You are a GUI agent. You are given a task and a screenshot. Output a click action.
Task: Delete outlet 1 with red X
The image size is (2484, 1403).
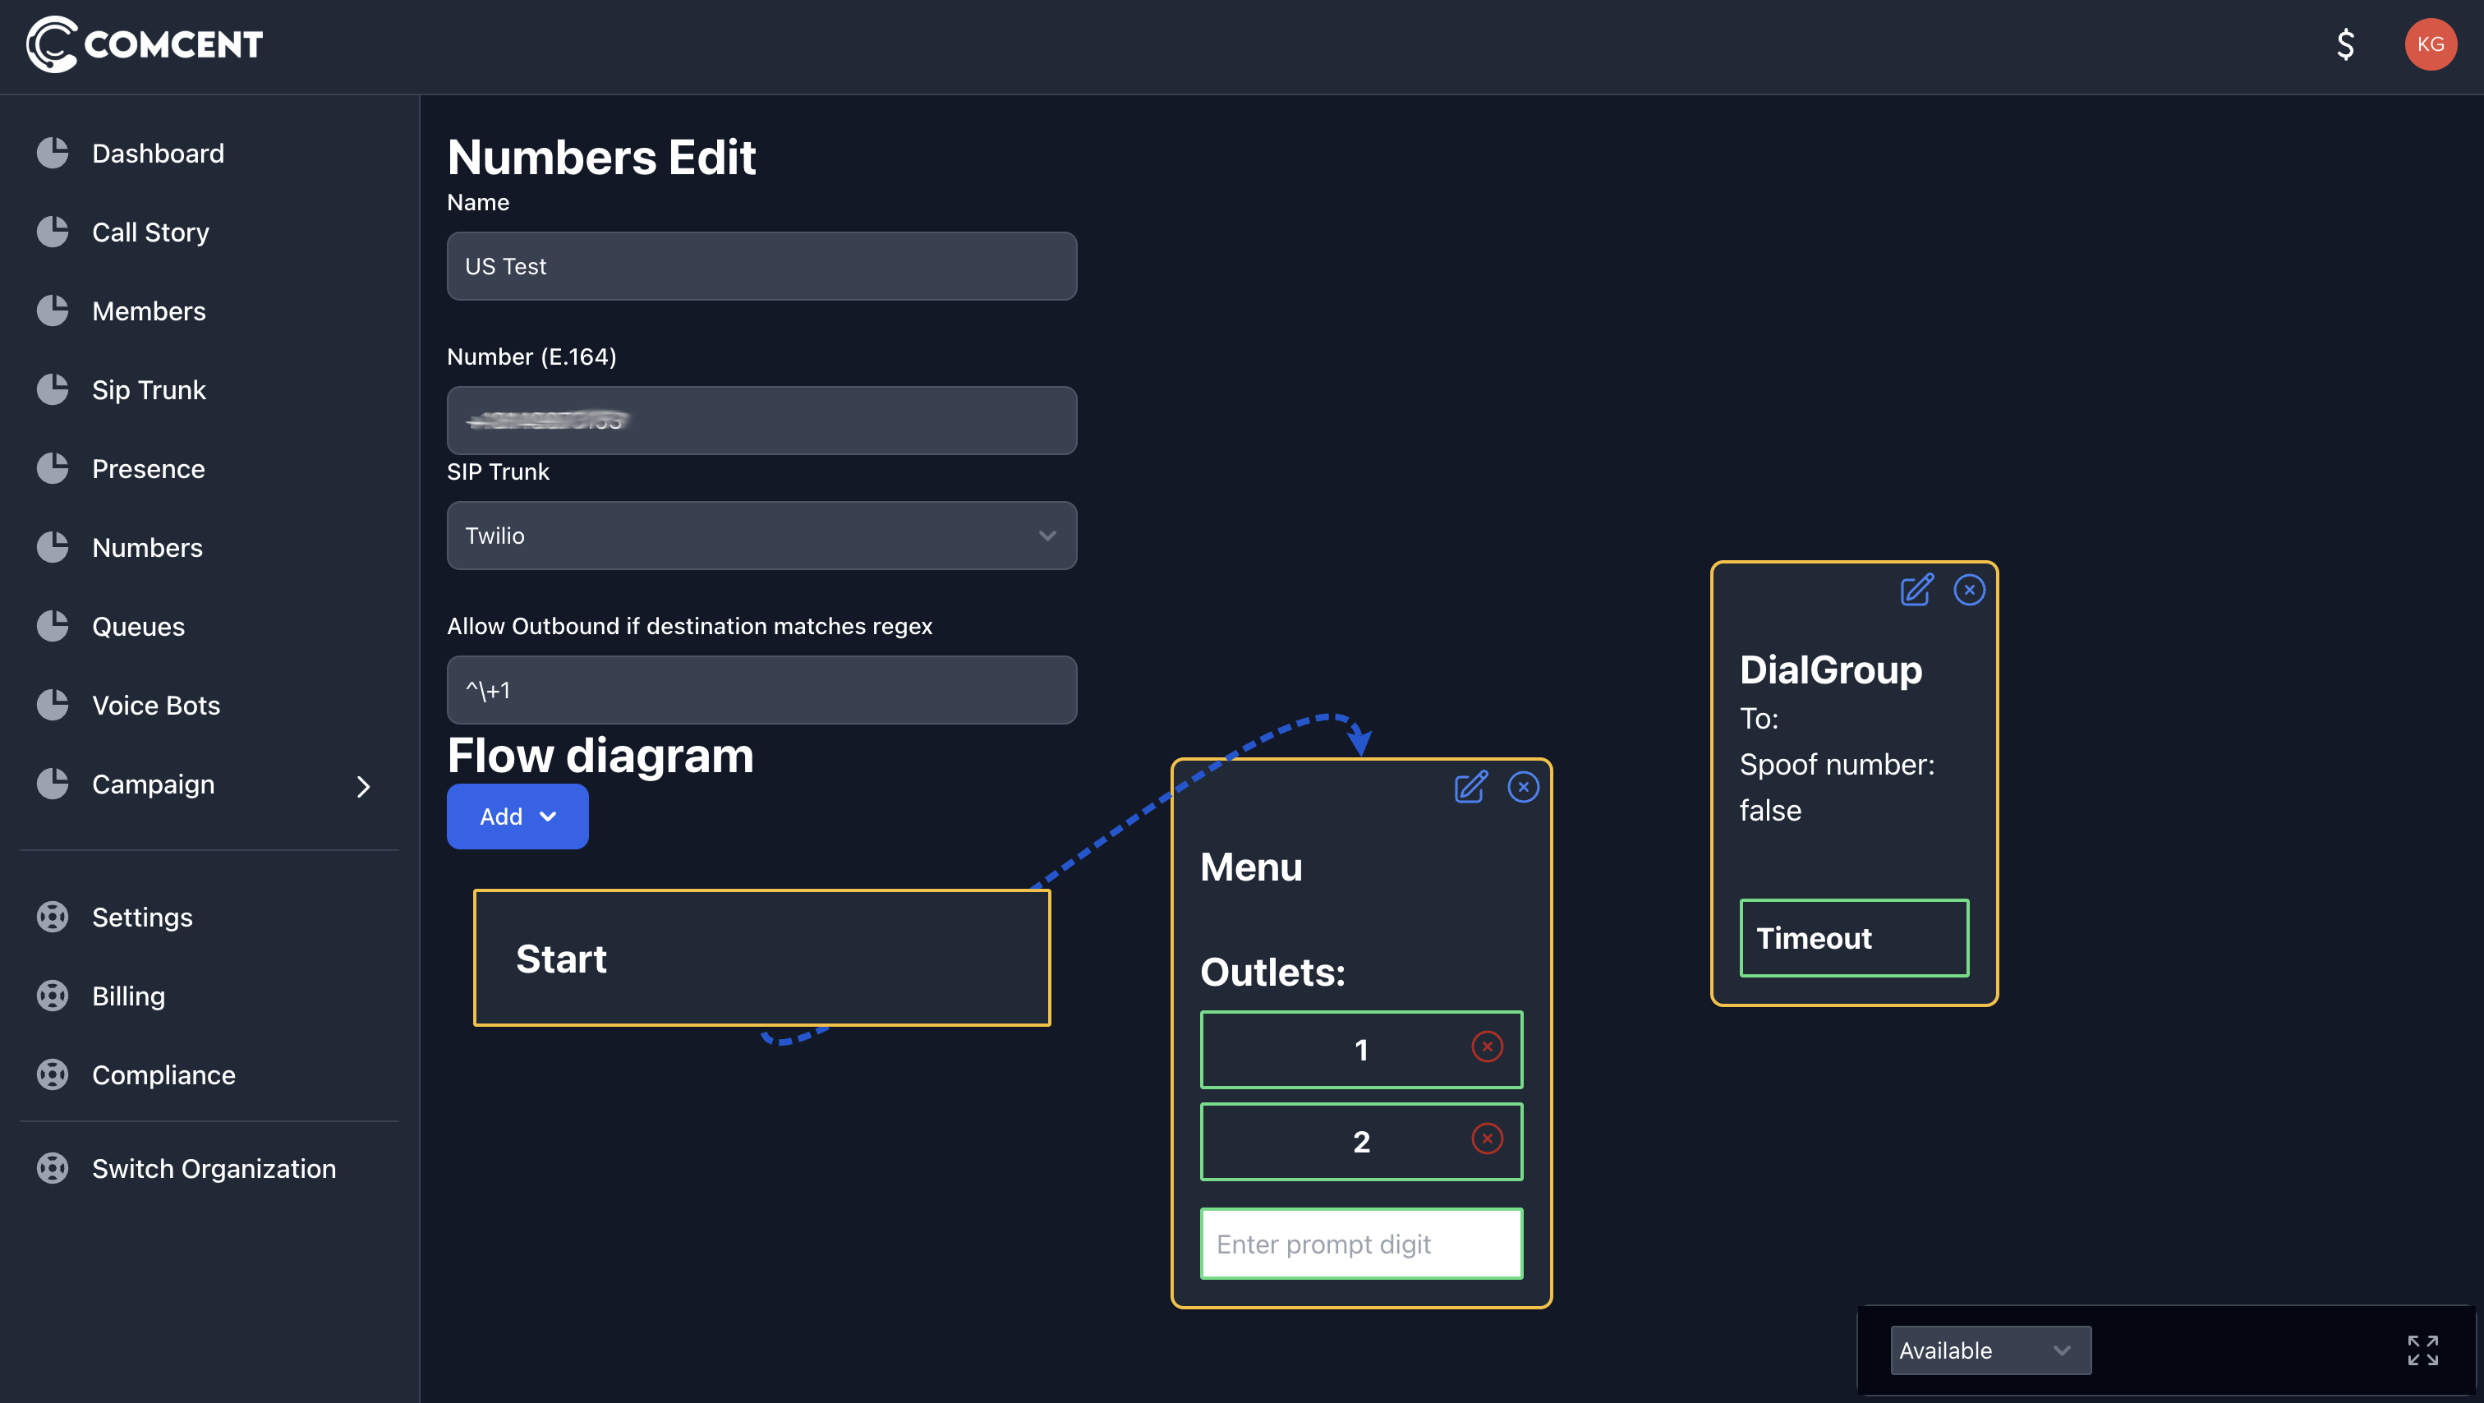coord(1488,1047)
